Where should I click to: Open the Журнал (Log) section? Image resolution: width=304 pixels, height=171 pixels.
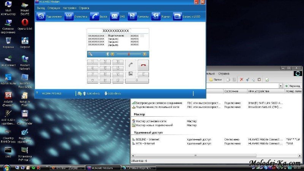point(155,16)
